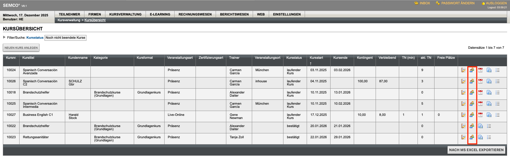510x158 pixels.
Task: Click document save icon for course 10025
Action: pos(489,104)
